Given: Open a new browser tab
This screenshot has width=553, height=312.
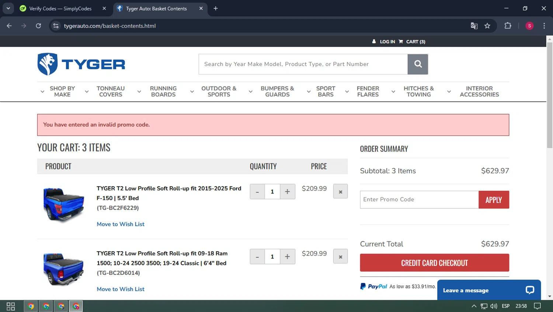Looking at the screenshot, I should pos(216,8).
